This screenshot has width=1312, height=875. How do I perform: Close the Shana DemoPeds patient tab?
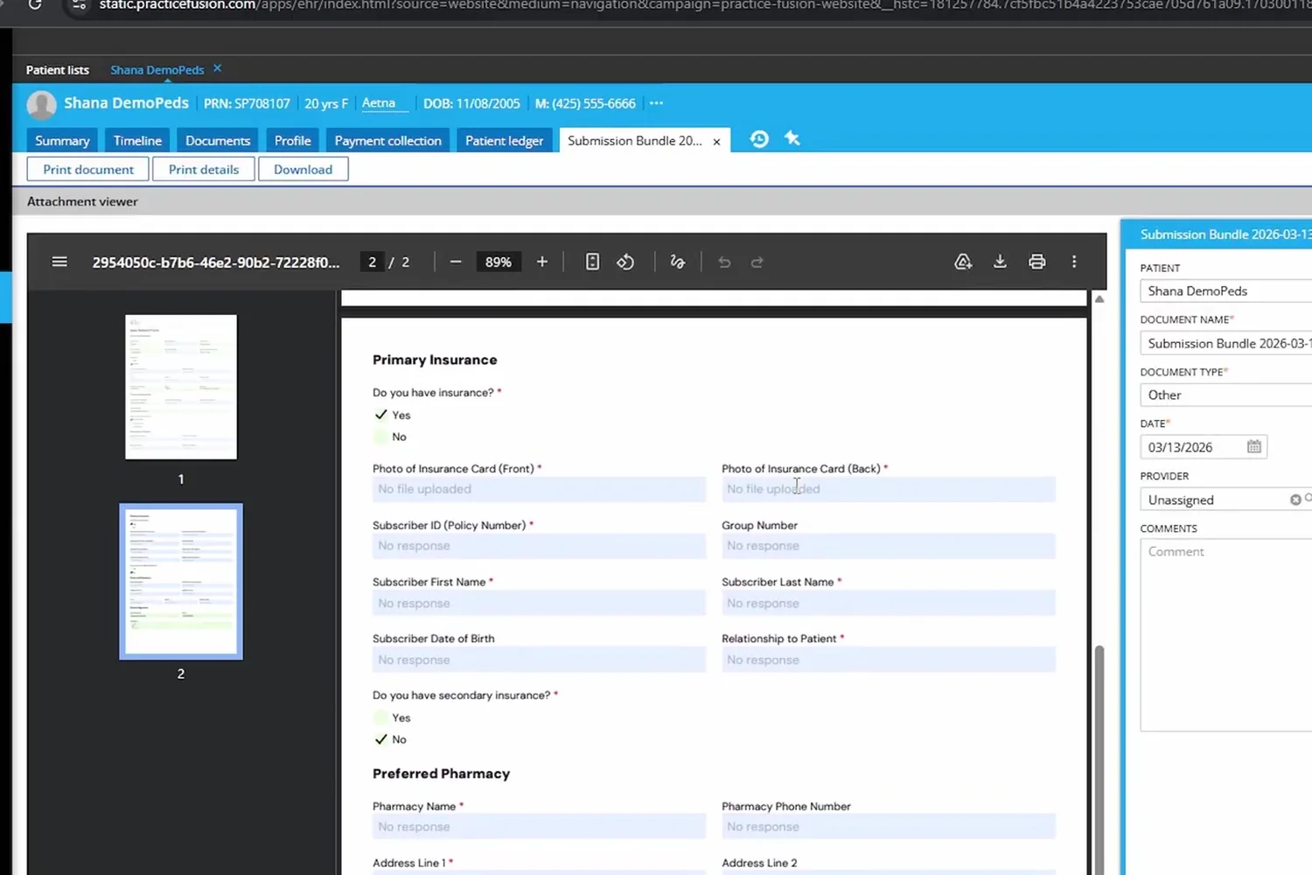pos(217,68)
